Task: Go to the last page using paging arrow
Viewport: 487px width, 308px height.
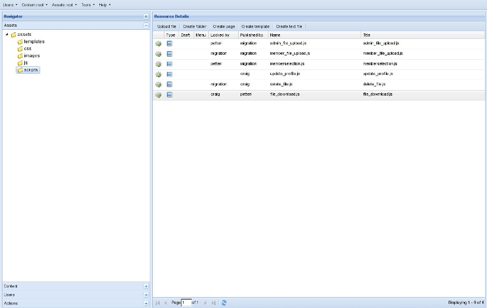Action: point(213,303)
